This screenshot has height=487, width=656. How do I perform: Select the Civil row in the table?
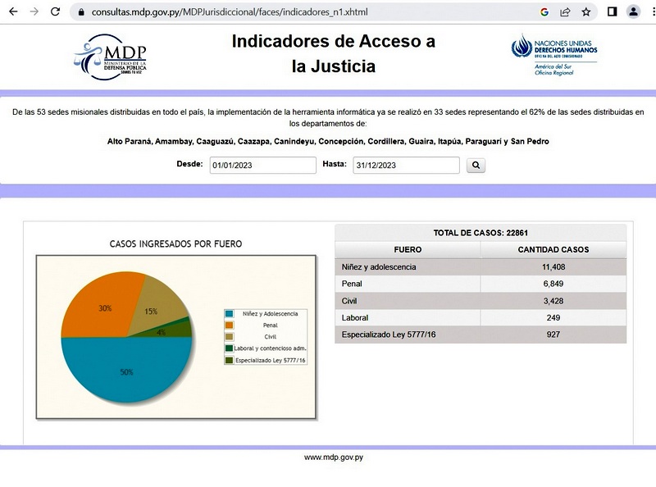481,301
